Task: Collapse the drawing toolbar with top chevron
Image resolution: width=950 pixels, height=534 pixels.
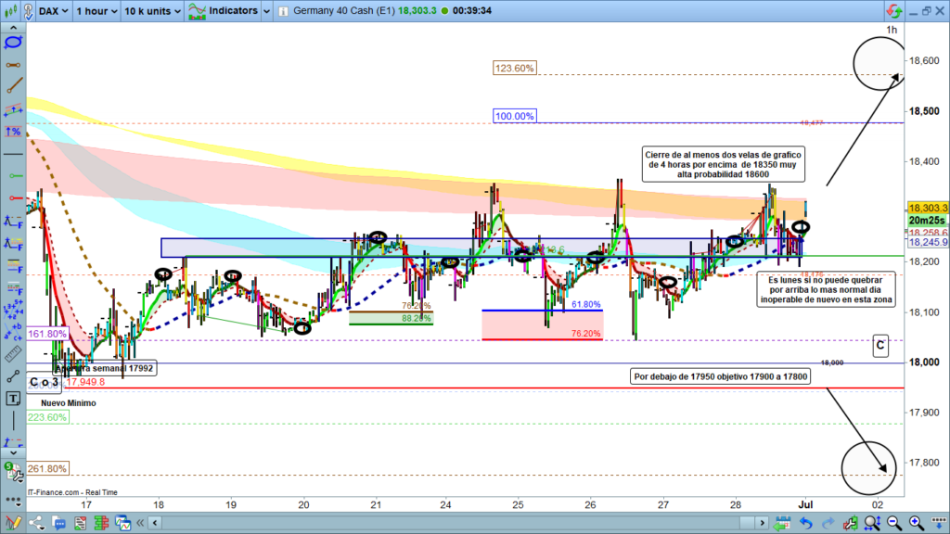Action: tap(14, 27)
